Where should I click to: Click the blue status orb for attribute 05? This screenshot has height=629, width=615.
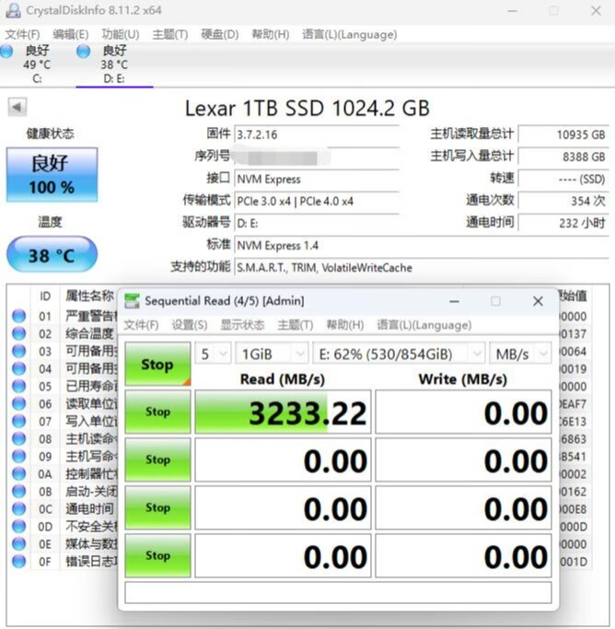point(18,387)
